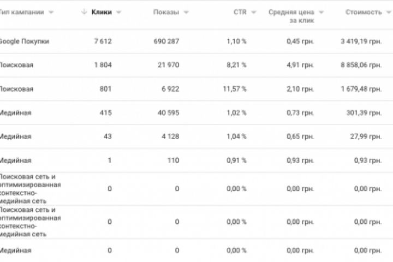393x262 pixels.
Task: Open dropdown arrow next to Показы header
Action: pyautogui.click(x=186, y=12)
